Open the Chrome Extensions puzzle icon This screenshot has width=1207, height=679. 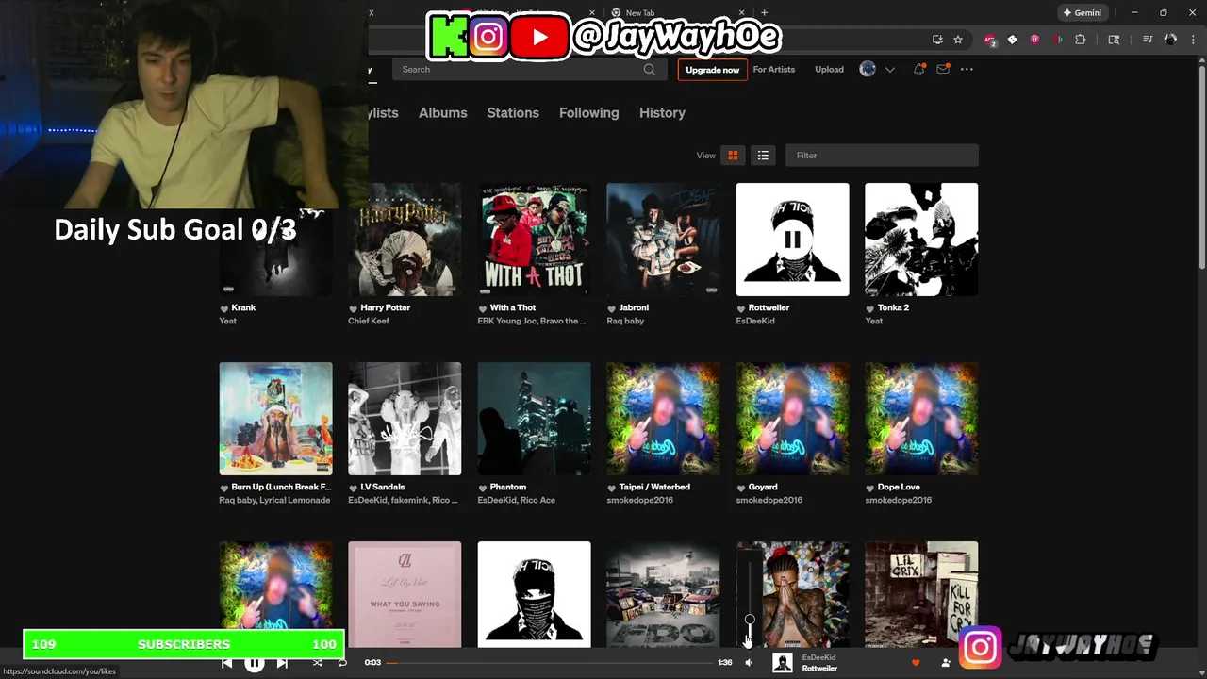pos(1081,40)
